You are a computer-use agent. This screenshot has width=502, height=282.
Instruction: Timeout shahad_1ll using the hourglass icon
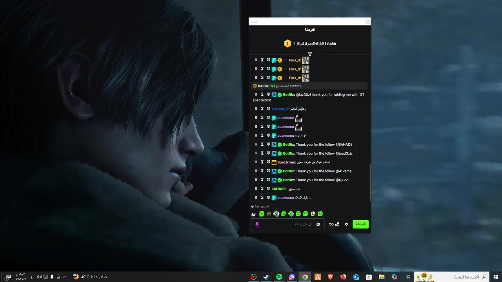(262, 109)
